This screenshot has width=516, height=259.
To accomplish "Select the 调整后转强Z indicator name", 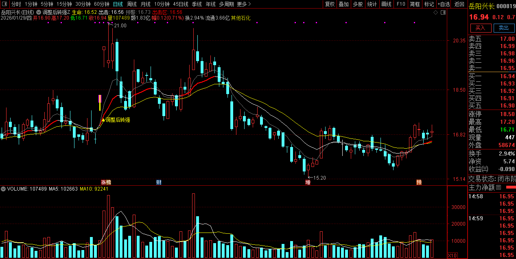I will [56, 13].
